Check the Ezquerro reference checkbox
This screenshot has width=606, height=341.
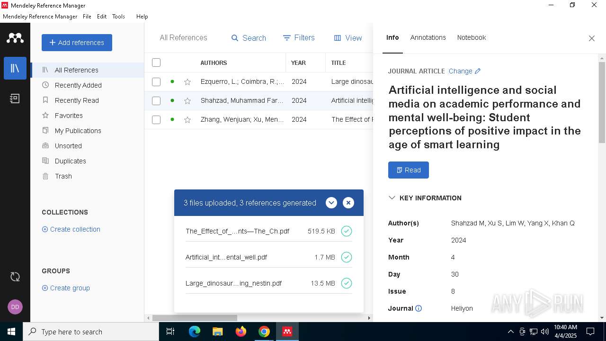156,81
